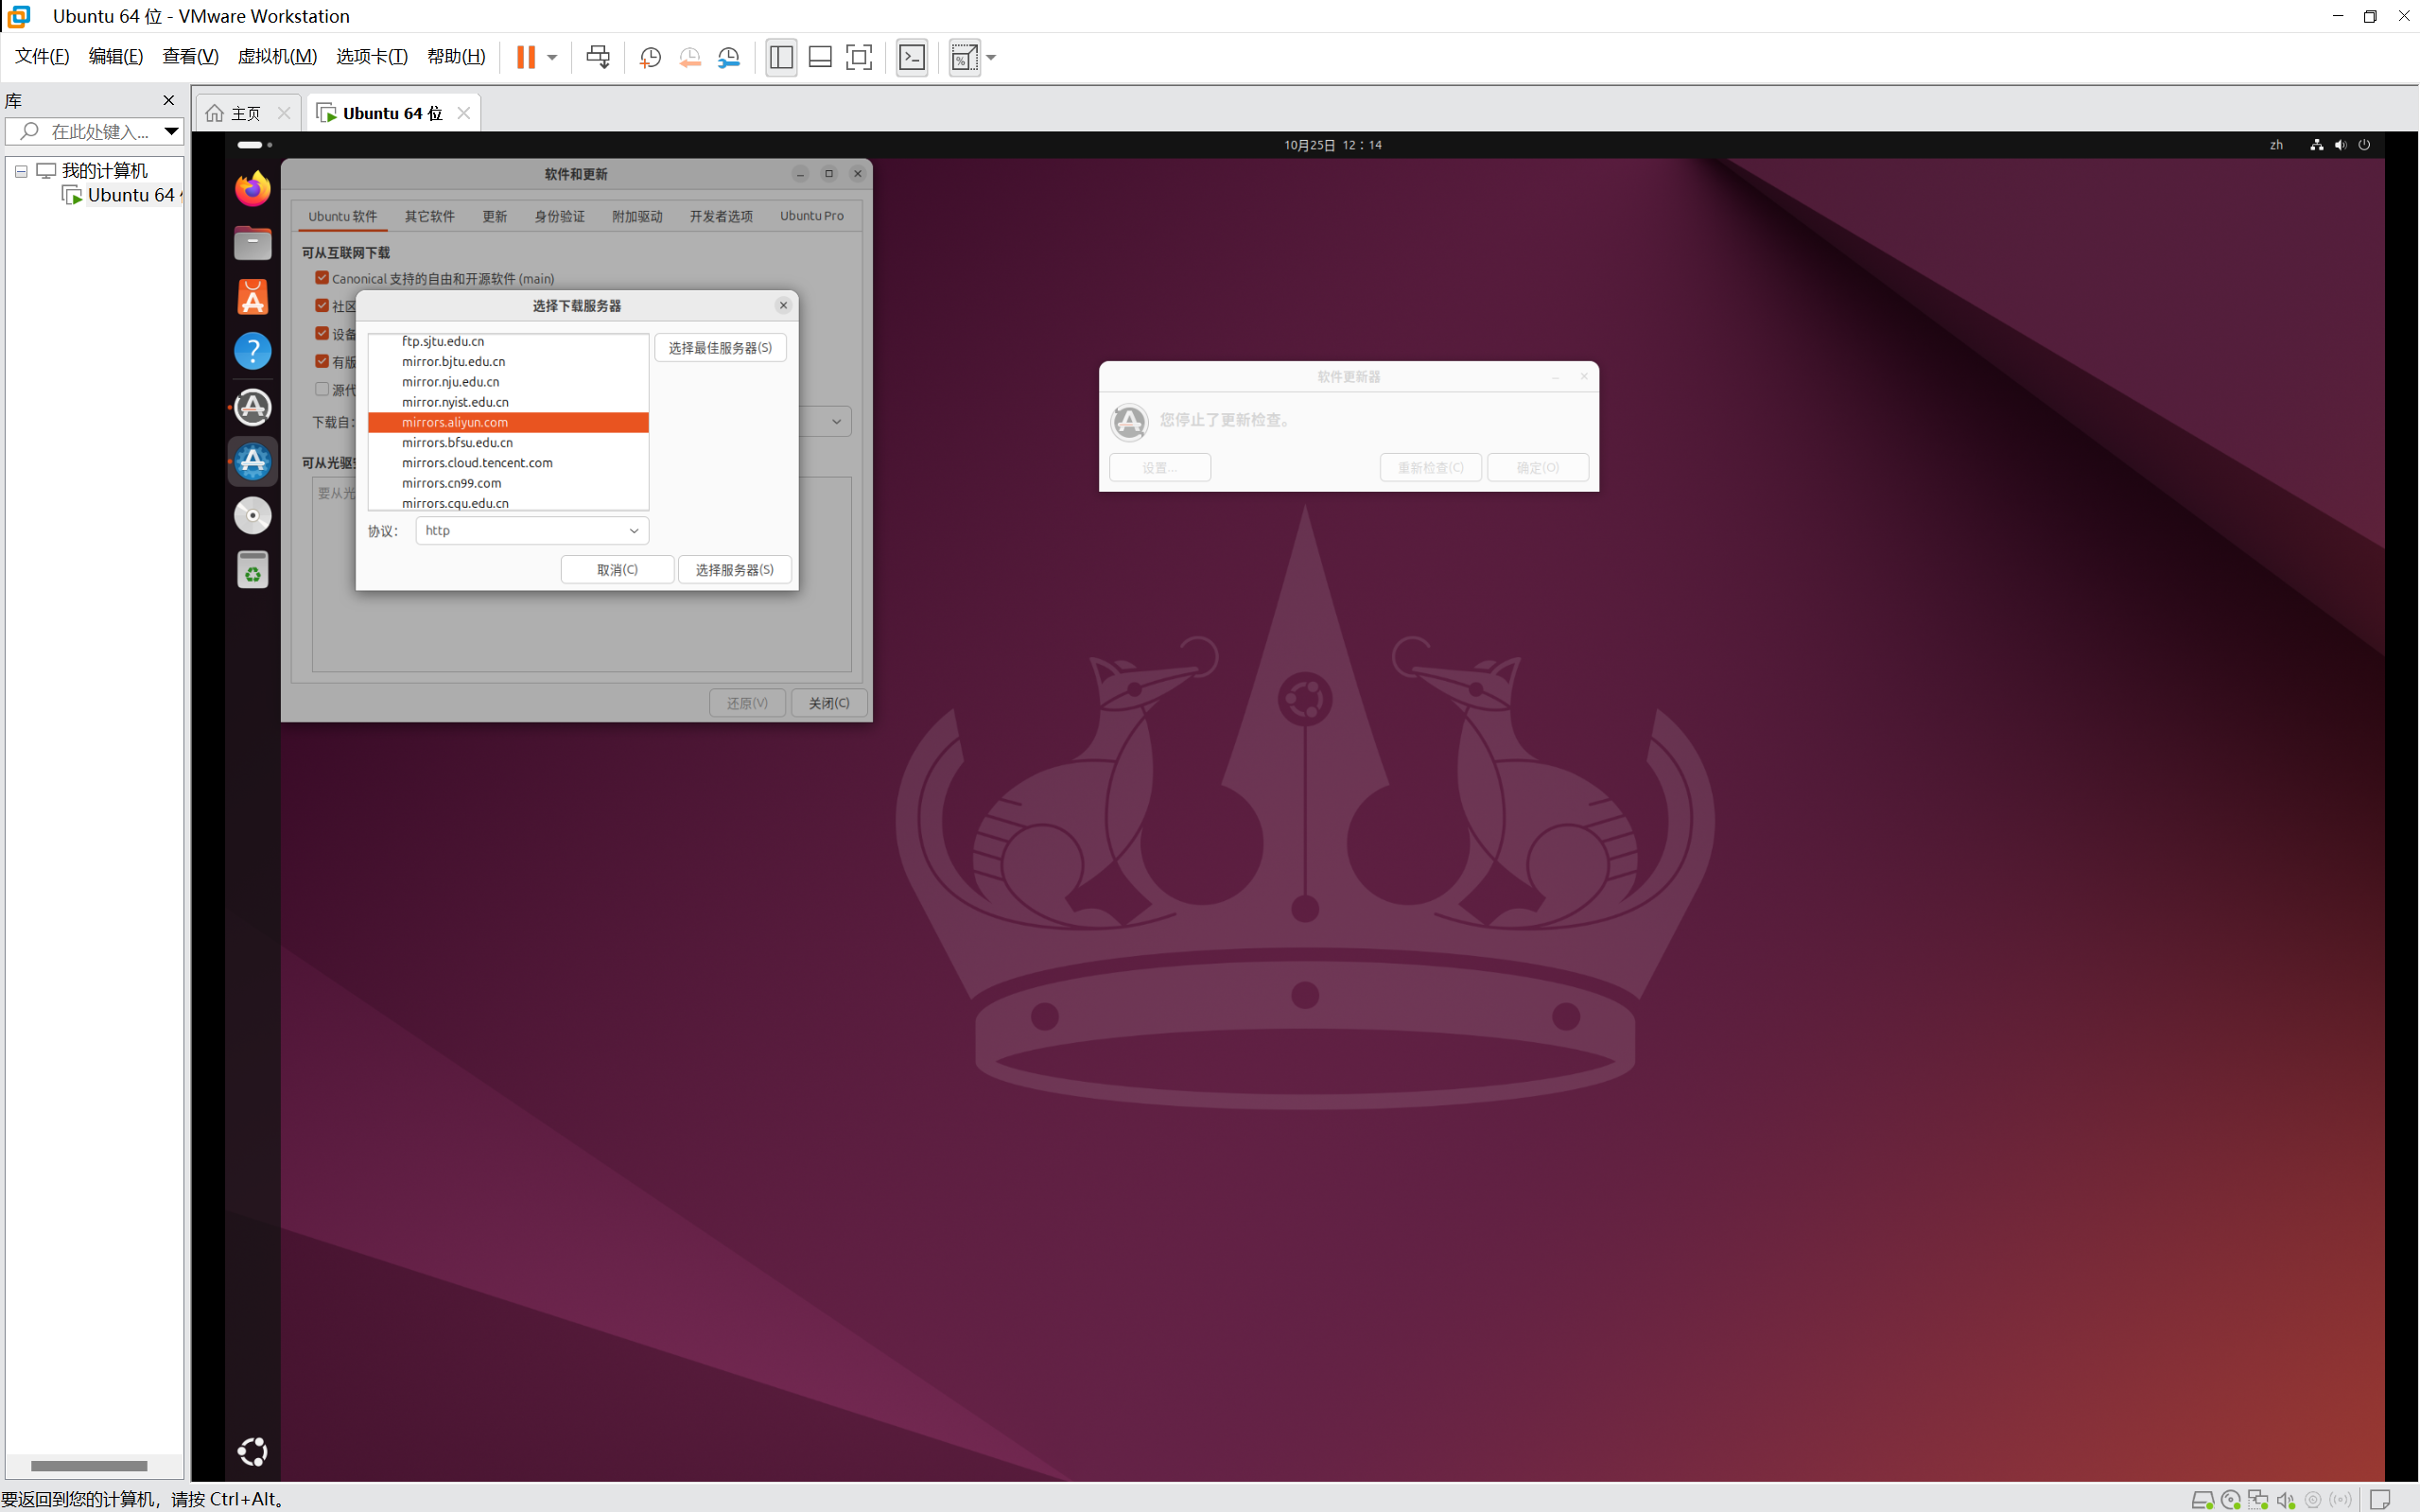Open the Help icon in the dock
The height and width of the screenshot is (1512, 2420).
252,351
